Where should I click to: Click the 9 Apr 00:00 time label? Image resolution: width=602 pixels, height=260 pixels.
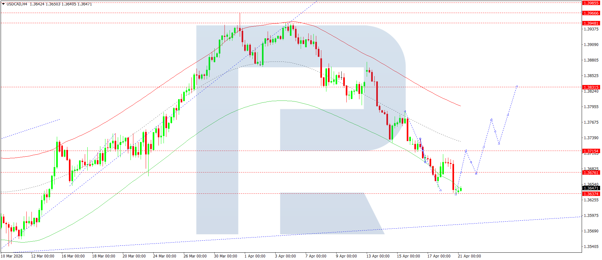[x=346, y=256]
